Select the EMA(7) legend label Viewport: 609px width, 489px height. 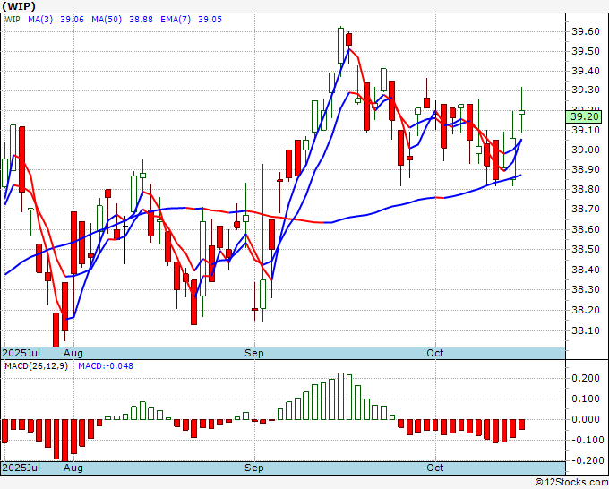(x=176, y=20)
